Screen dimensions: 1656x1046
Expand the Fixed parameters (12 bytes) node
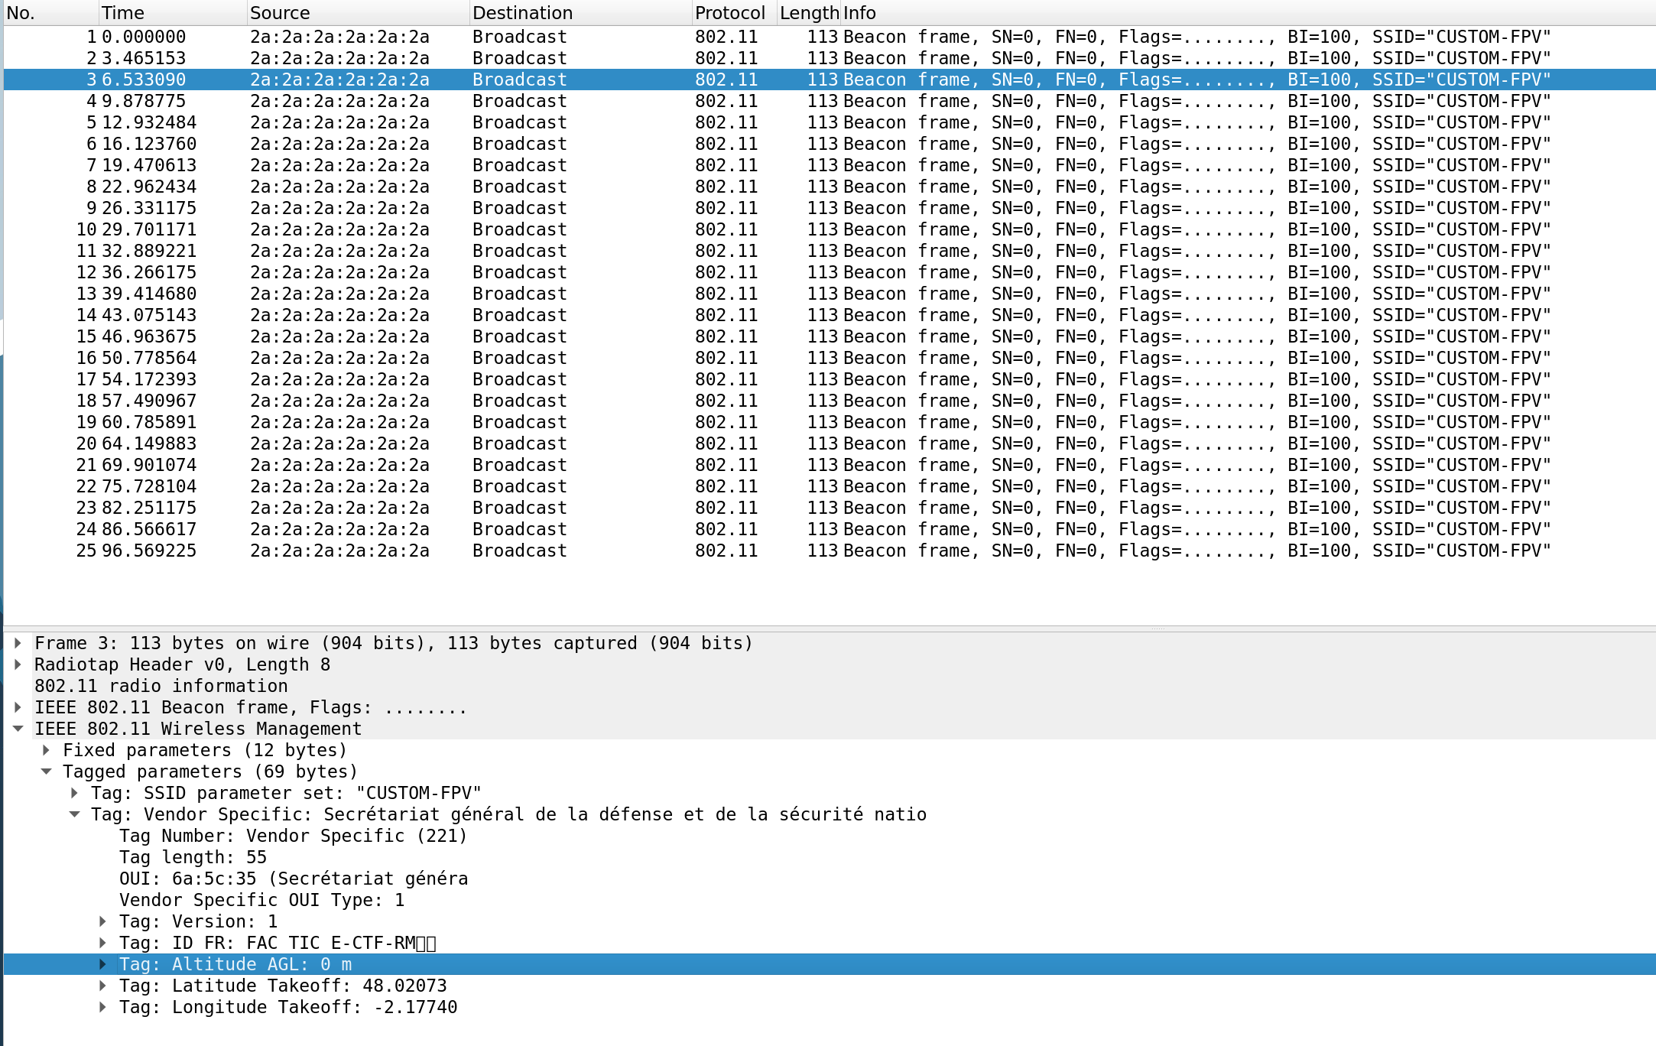[46, 750]
